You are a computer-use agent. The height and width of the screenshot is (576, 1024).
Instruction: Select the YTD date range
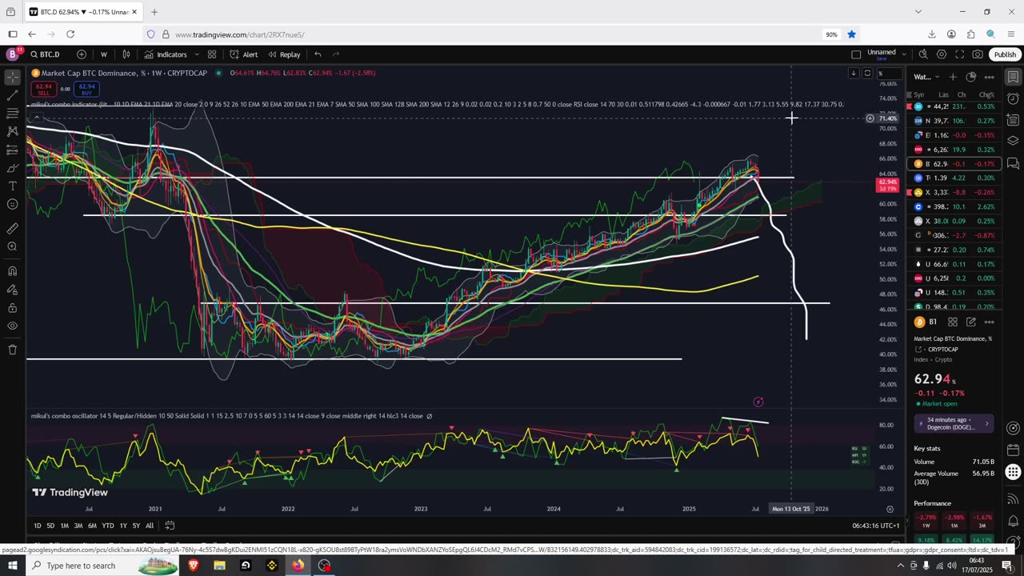coord(107,526)
